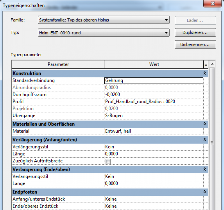Click the Parameter column header
The image size is (224, 210).
pyautogui.click(x=58, y=65)
